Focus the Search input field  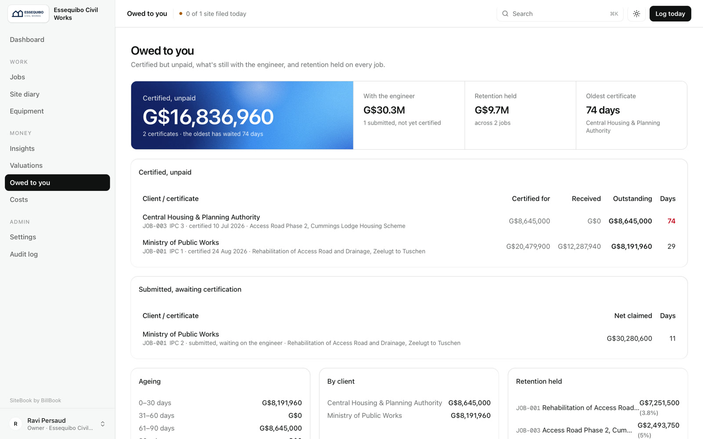click(x=560, y=14)
